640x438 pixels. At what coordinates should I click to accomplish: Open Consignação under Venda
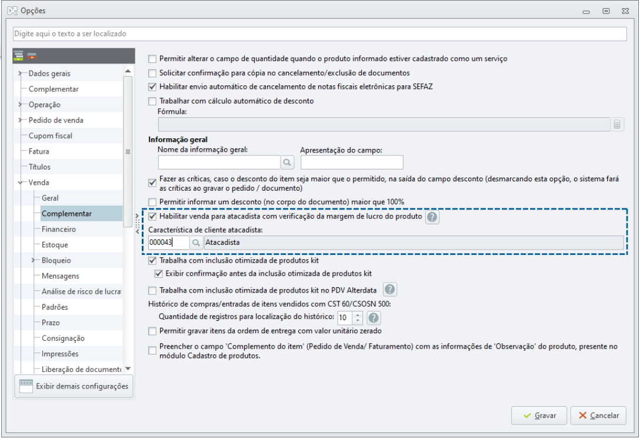(64, 339)
